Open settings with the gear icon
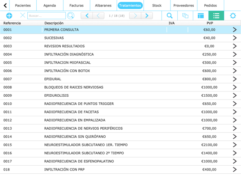Screen dimensions: 241x175 [233, 16]
